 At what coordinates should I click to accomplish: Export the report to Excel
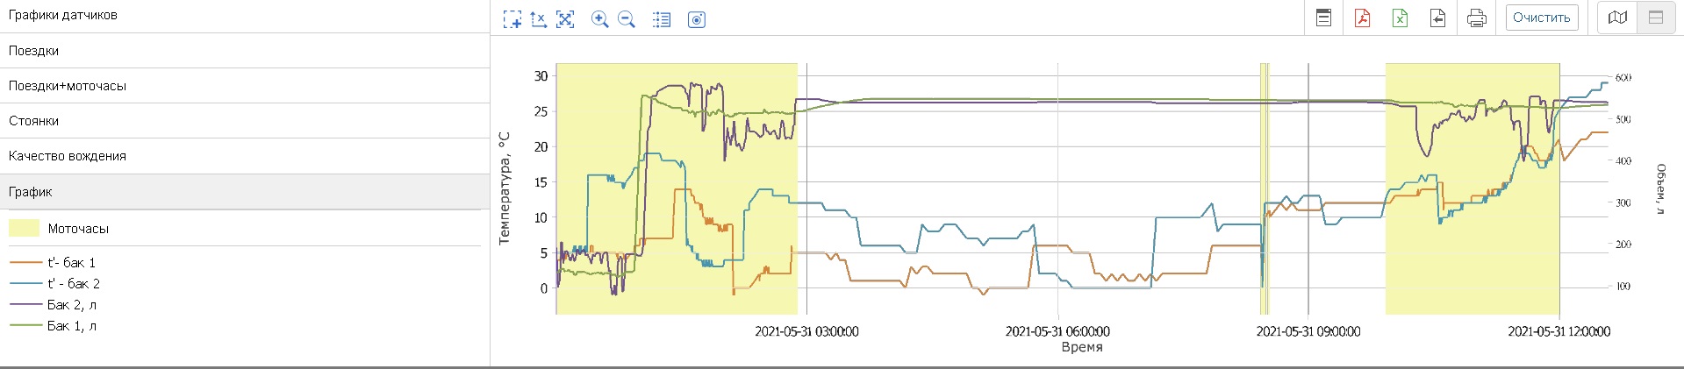pos(1401,18)
